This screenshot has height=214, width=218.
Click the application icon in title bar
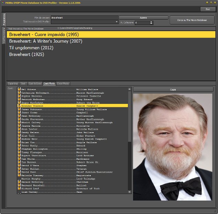pyautogui.click(x=3, y=3)
